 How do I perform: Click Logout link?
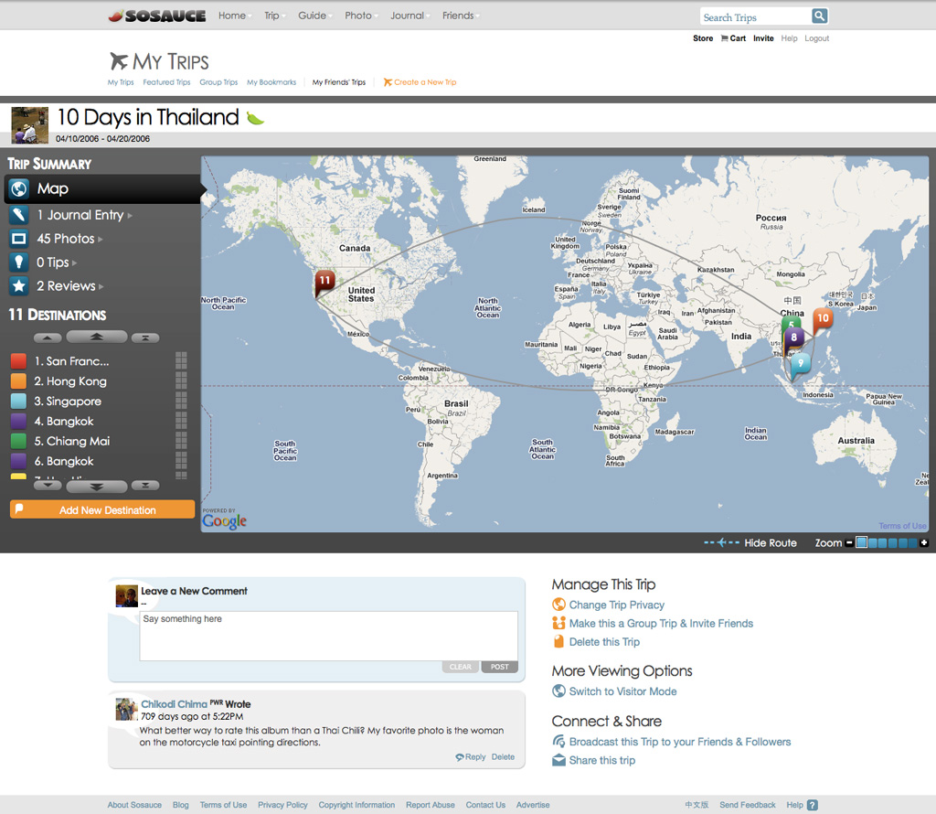tap(816, 38)
